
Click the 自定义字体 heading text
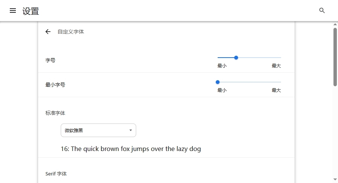point(71,32)
